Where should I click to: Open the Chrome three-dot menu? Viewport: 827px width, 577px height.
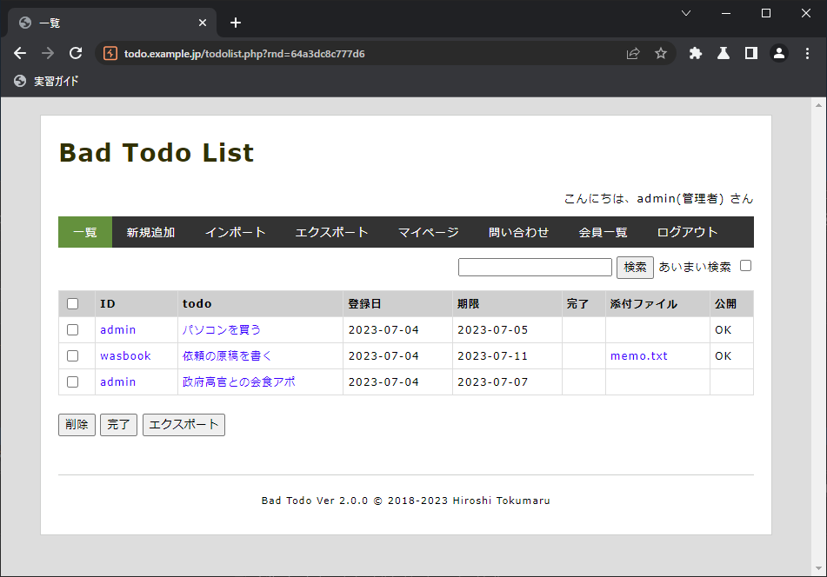click(x=807, y=53)
